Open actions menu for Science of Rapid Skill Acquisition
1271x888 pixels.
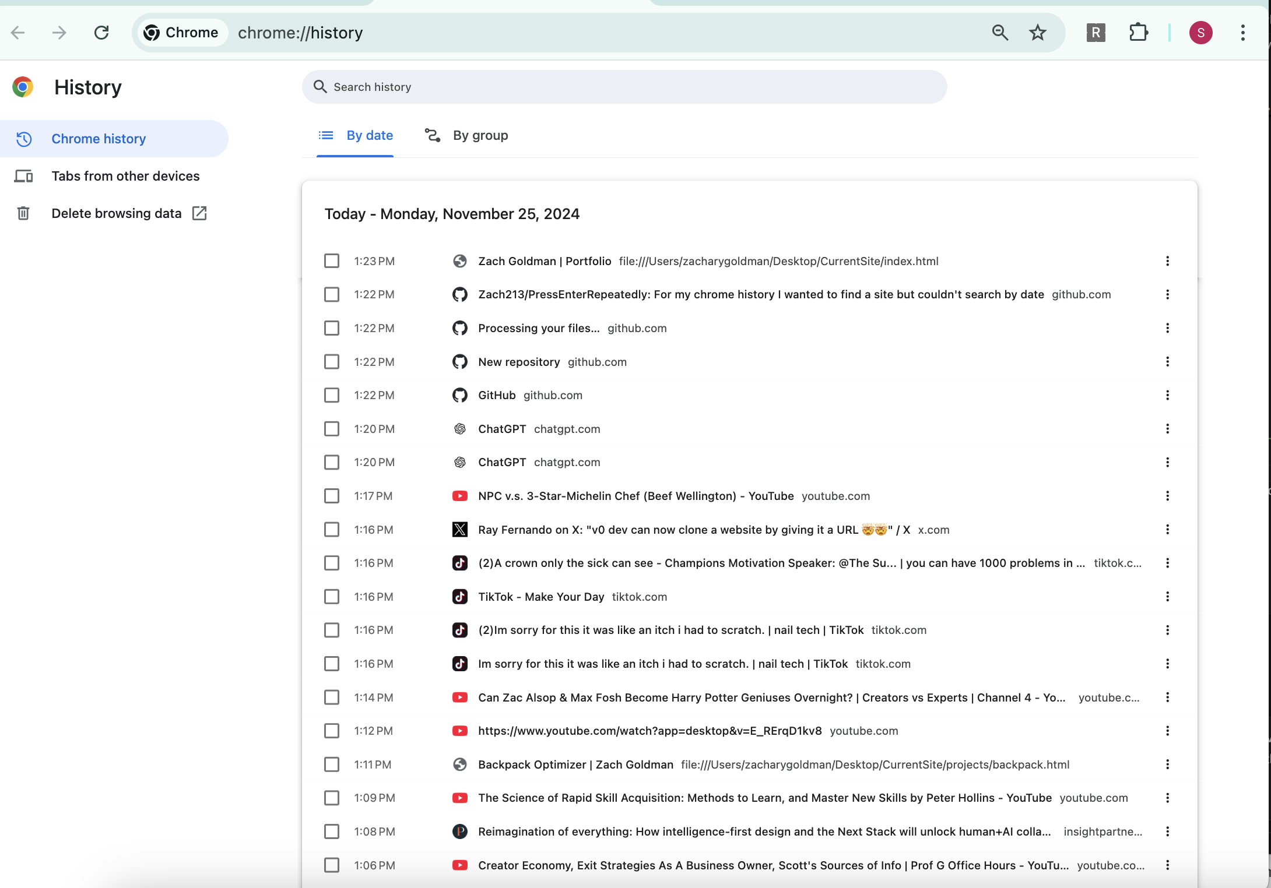tap(1167, 798)
